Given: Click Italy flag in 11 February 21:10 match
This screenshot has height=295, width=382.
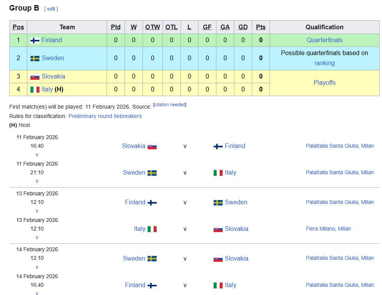Looking at the screenshot, I should [218, 173].
